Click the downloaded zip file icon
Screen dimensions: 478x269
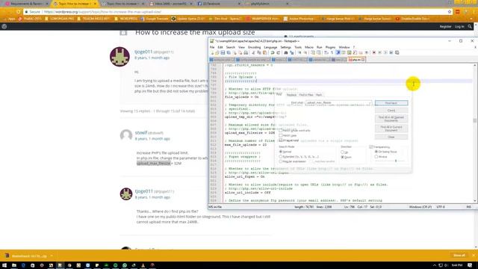point(7,256)
